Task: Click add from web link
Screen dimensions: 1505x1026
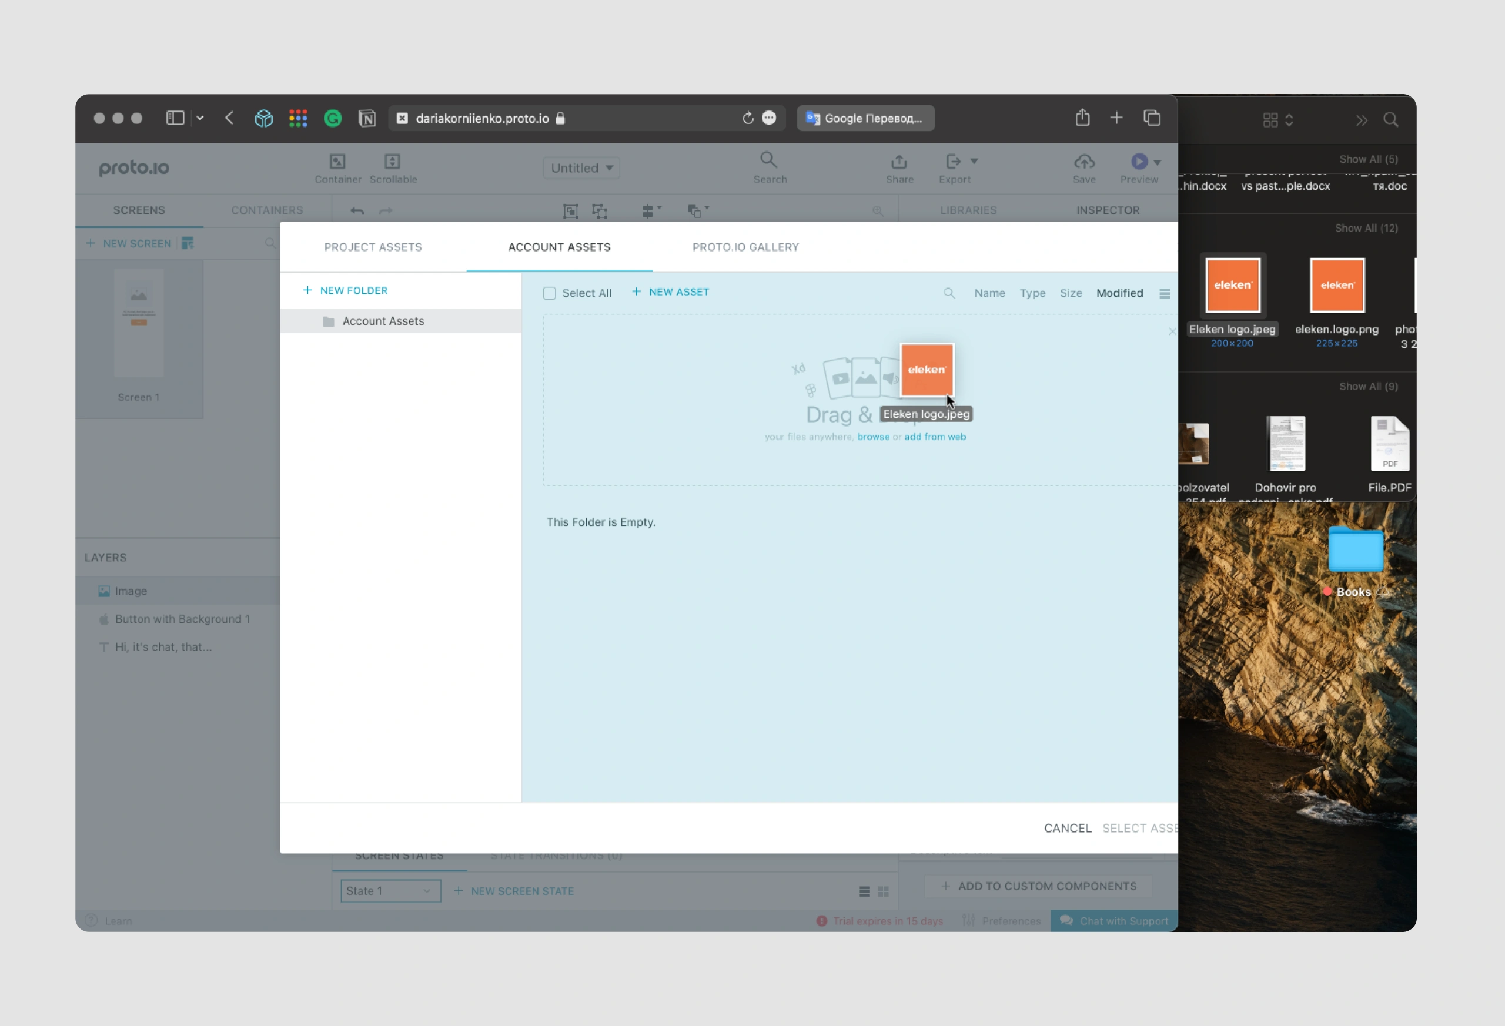Action: tap(934, 437)
